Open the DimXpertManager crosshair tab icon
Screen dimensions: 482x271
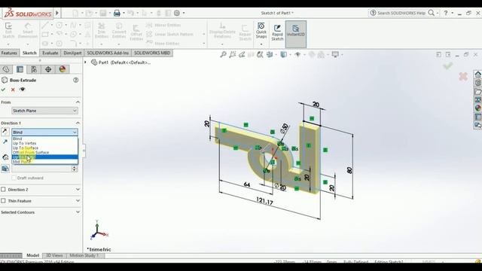tap(48, 69)
